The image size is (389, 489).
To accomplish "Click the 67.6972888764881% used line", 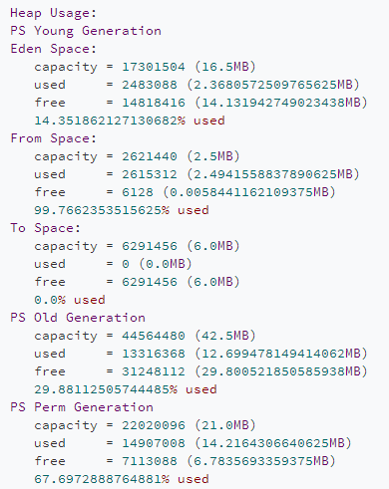I will click(x=122, y=479).
